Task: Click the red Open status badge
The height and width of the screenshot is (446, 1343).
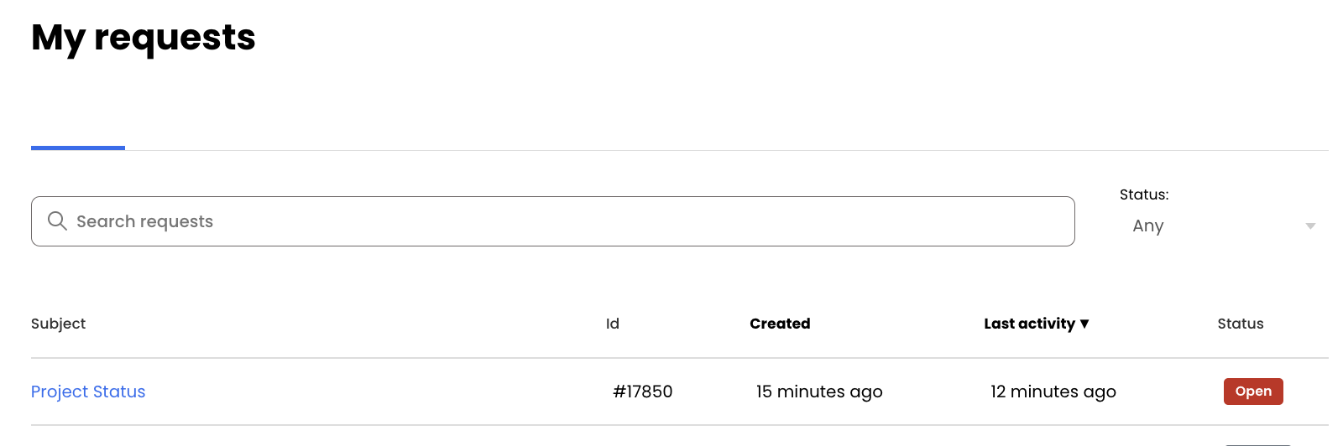Action: click(1253, 392)
